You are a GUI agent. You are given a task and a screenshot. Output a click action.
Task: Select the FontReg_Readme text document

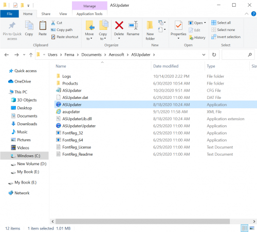click(x=75, y=154)
